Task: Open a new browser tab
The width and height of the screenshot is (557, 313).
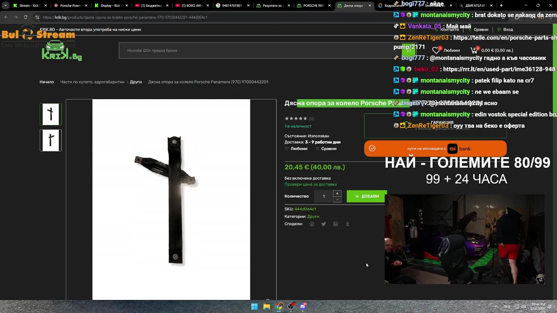Action: (x=501, y=6)
